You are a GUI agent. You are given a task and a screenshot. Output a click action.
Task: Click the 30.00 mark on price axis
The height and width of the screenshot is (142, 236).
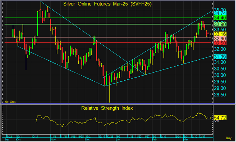(x=219, y=75)
